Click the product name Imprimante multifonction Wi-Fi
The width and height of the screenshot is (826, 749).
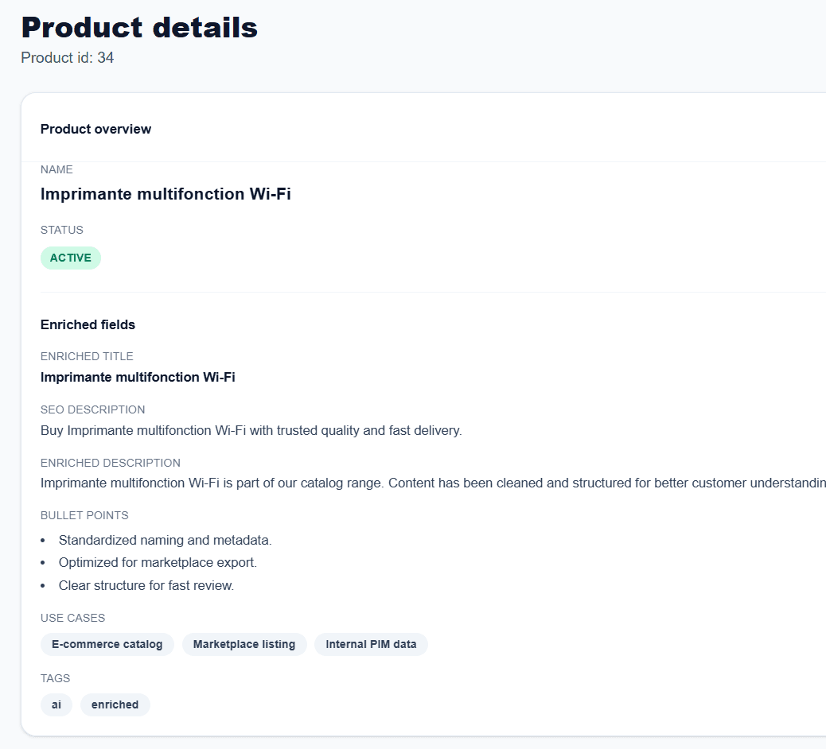pyautogui.click(x=166, y=194)
